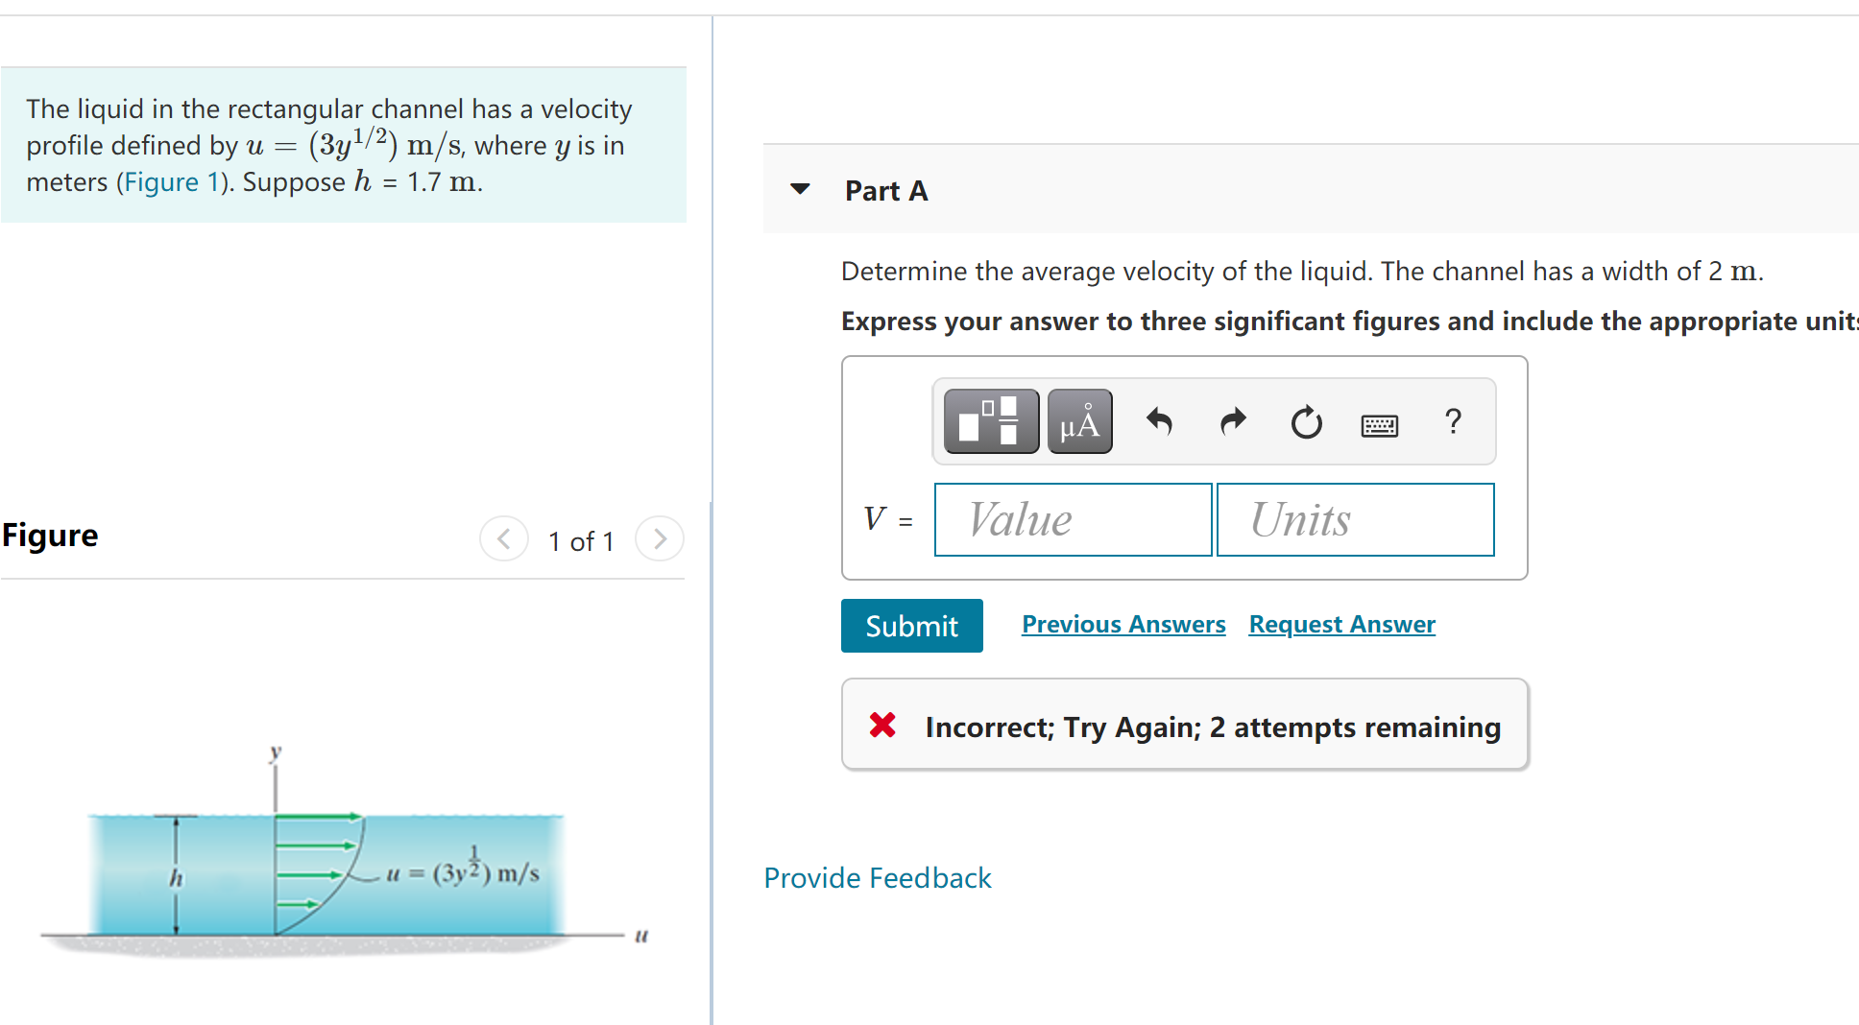1859x1025 pixels.
Task: Open the question mark help icon
Action: 1453,421
